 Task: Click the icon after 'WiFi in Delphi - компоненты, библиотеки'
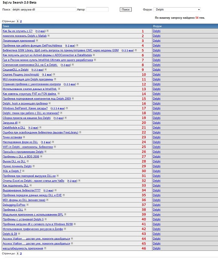[x=55, y=147]
